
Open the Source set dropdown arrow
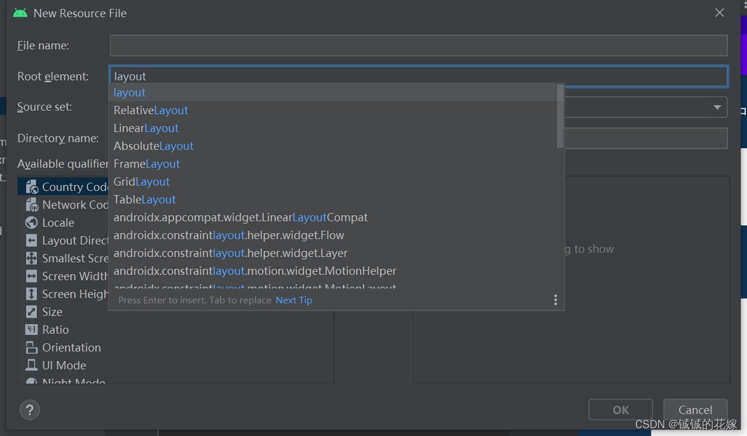coord(717,107)
